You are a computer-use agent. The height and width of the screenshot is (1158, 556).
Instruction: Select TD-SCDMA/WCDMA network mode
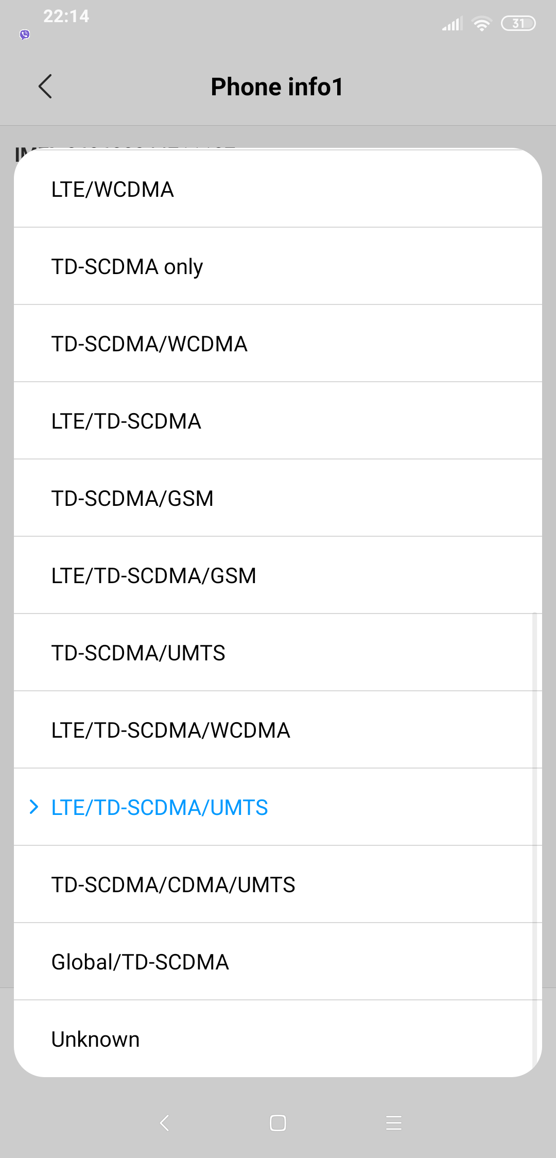coord(278,344)
